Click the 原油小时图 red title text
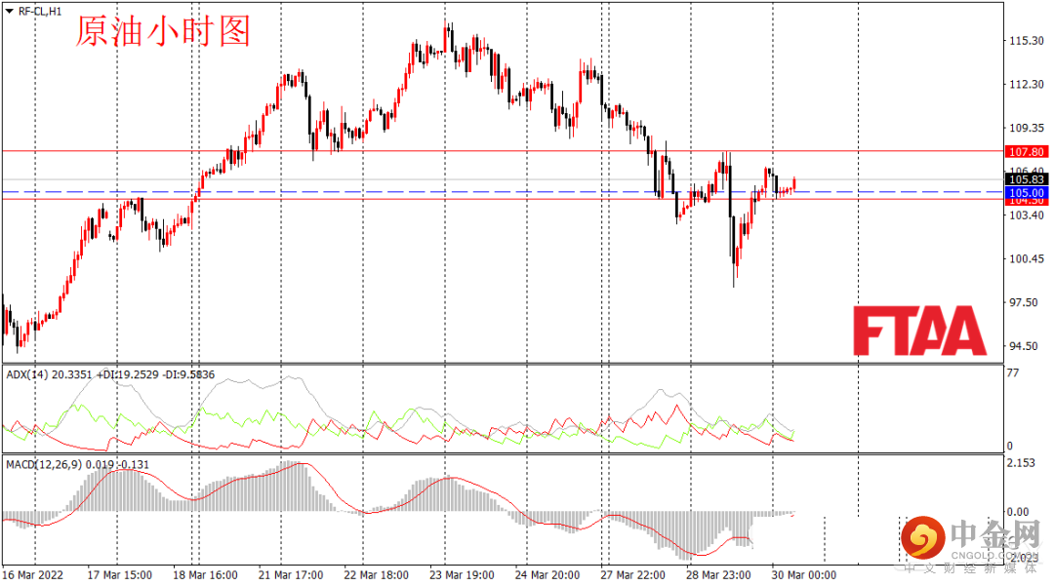1054x586 pixels. click(163, 31)
